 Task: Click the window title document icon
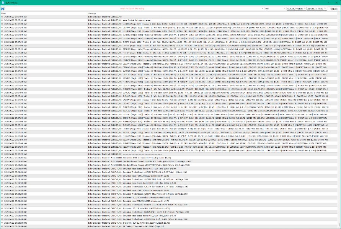[x=3, y=3]
